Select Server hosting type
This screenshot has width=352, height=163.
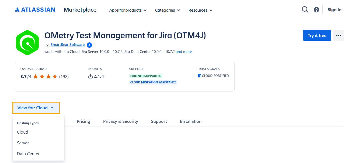[x=23, y=143]
